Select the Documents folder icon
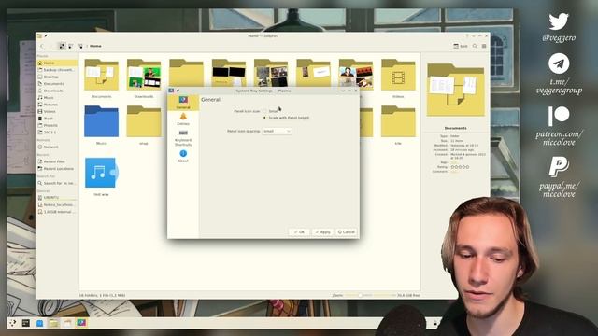The height and width of the screenshot is (336, 598). (x=102, y=75)
